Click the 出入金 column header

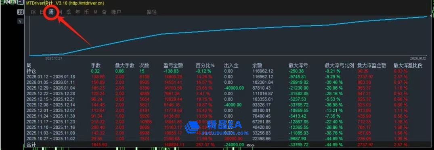pyautogui.click(x=231, y=66)
